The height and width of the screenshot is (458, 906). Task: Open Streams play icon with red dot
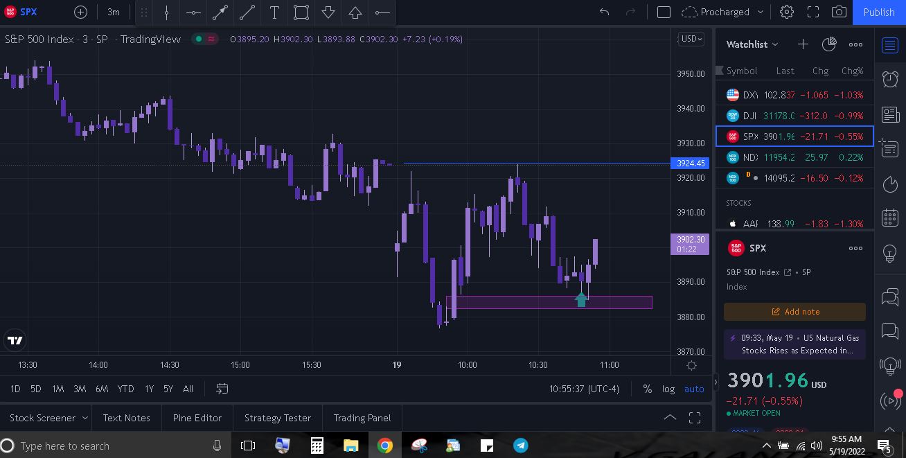coord(890,400)
